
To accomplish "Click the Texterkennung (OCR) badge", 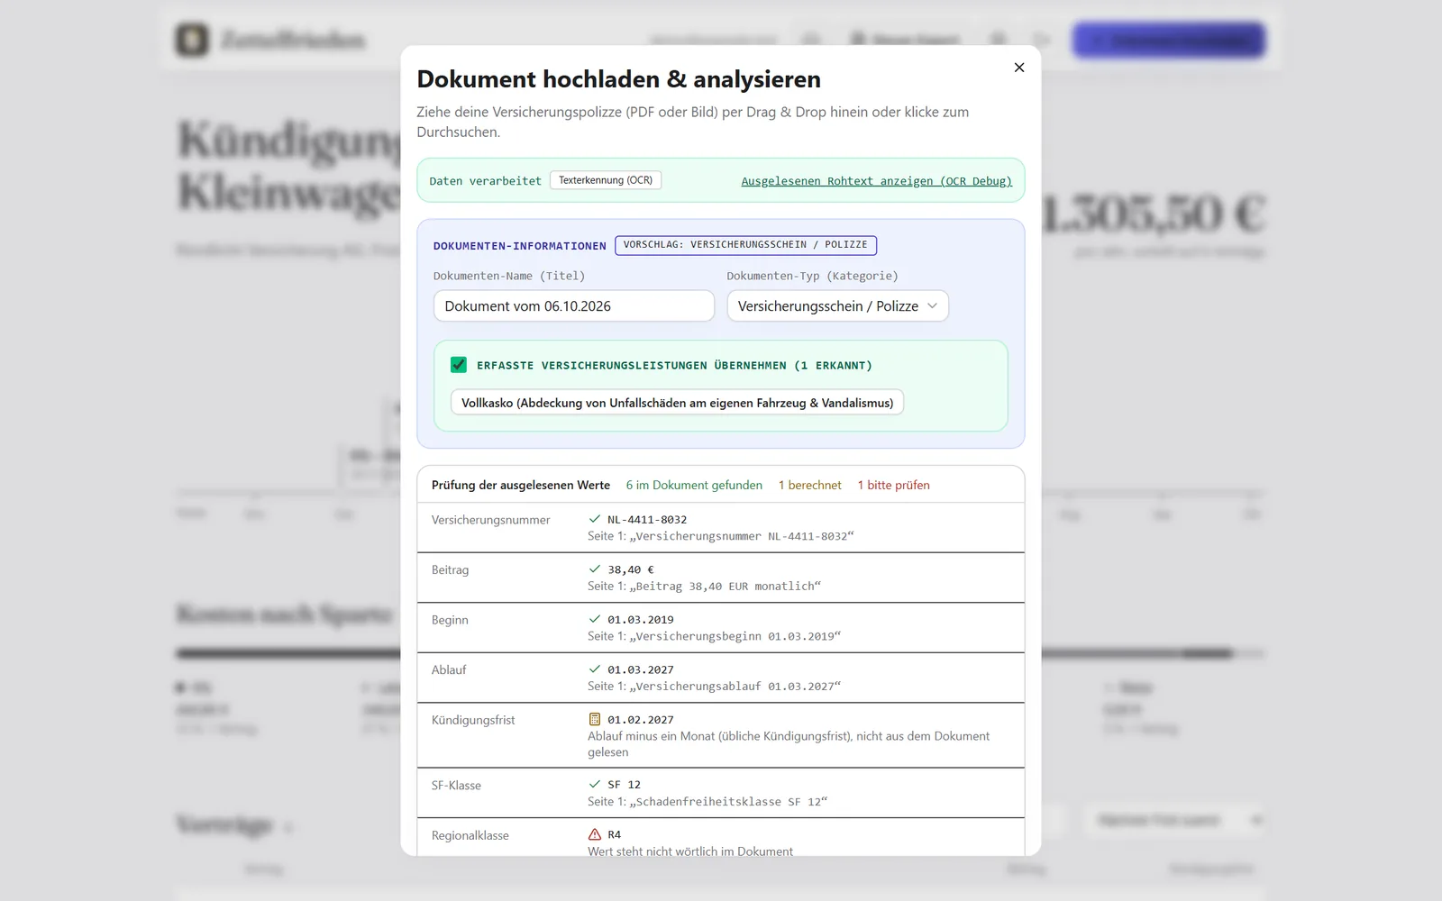I will pos(606,180).
